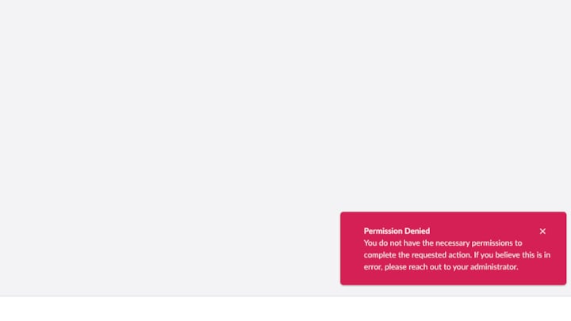Click the word "administrator" in the toast

point(493,267)
